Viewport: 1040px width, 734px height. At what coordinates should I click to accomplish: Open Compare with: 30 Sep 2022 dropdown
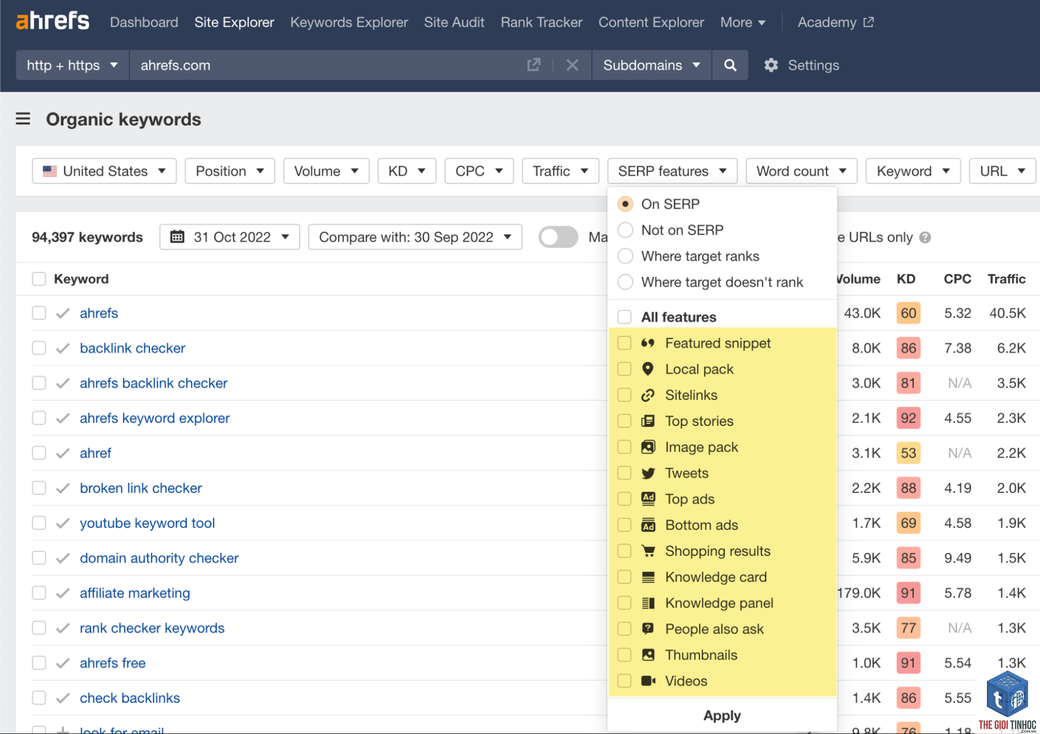point(415,237)
